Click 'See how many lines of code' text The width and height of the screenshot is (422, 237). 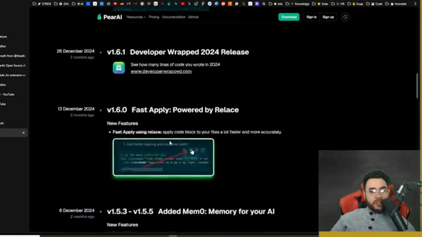pyautogui.click(x=175, y=65)
